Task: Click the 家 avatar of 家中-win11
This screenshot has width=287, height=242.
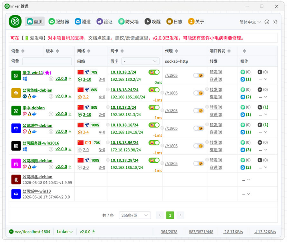Action: pos(16,76)
